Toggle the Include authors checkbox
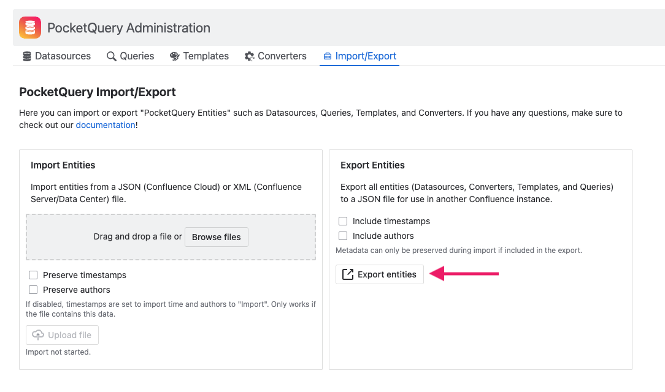Viewport: 665px width, 392px height. click(343, 236)
